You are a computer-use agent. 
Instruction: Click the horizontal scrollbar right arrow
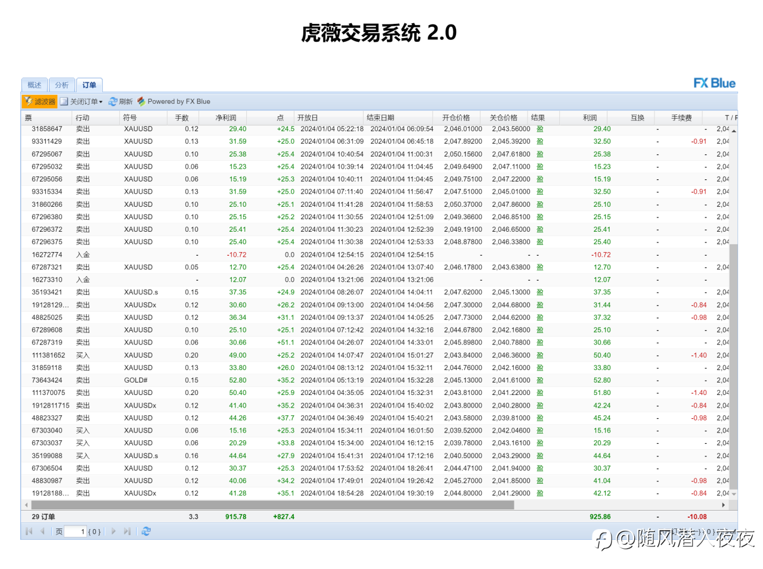pyautogui.click(x=724, y=505)
